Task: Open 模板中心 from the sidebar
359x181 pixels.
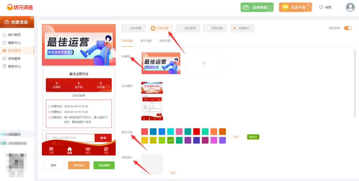Action: tap(14, 43)
